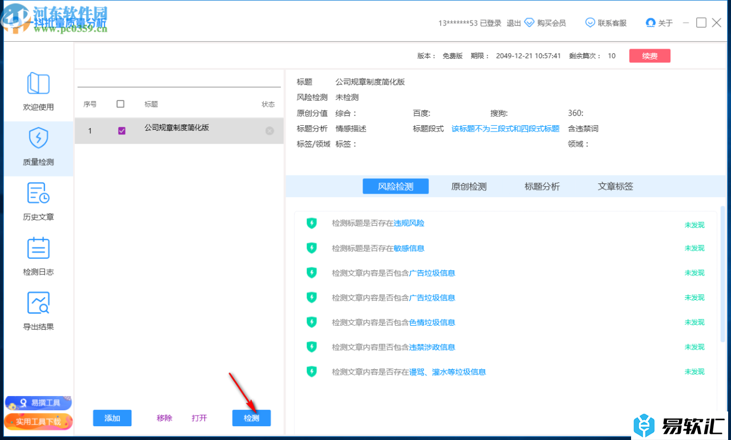
Task: Click the 购买会员 diamond icon
Action: (x=529, y=23)
